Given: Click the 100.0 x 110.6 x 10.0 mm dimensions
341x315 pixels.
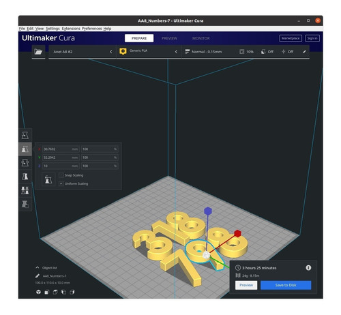Looking at the screenshot, I should (53, 283).
